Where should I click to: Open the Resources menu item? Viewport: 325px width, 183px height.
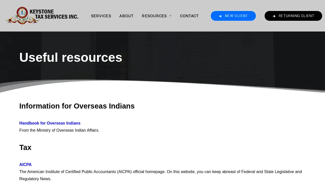(x=154, y=16)
